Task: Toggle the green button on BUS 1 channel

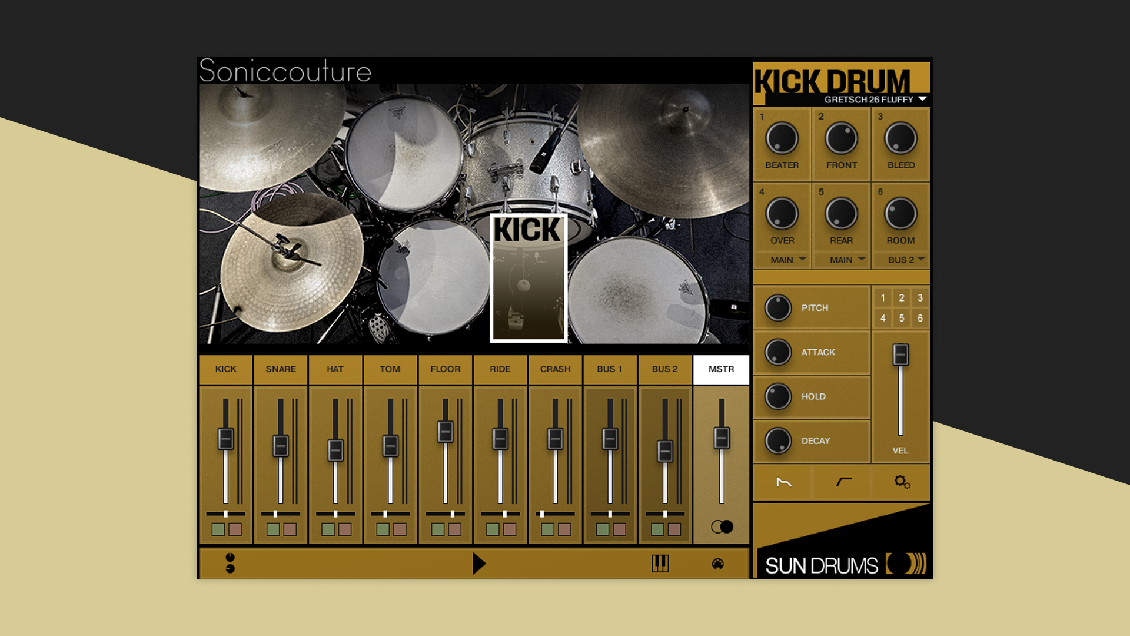Action: [x=603, y=529]
